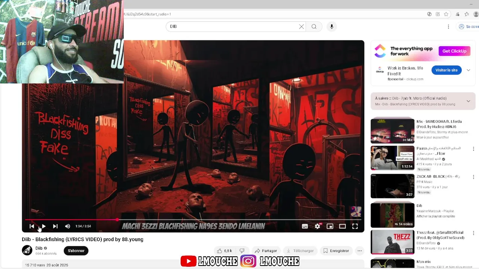Seek on the red video progress bar
The image size is (479, 269).
tap(193, 219)
